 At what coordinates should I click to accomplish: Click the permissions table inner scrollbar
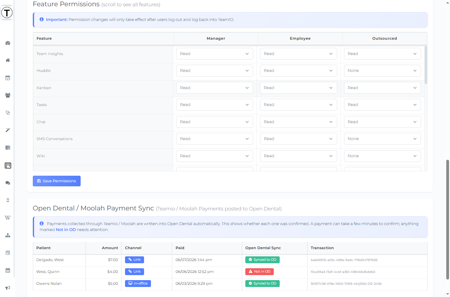(x=426, y=65)
